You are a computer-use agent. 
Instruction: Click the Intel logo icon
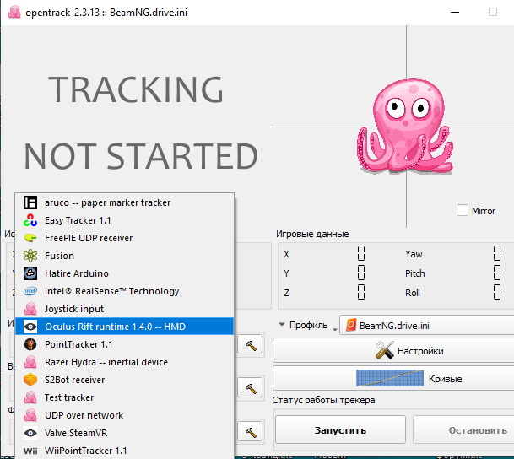coord(30,291)
